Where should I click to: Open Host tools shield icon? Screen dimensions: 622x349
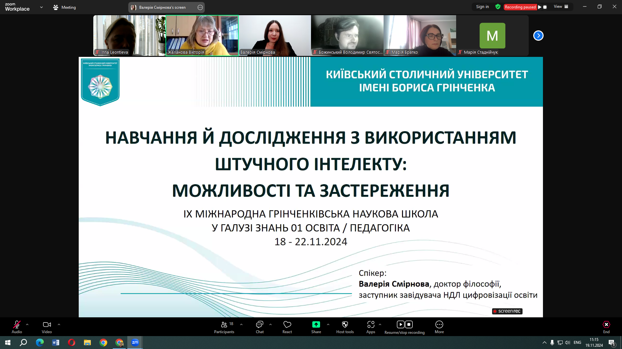(345, 324)
